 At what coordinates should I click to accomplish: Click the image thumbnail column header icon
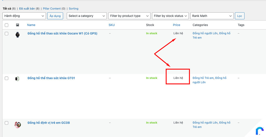18,25
